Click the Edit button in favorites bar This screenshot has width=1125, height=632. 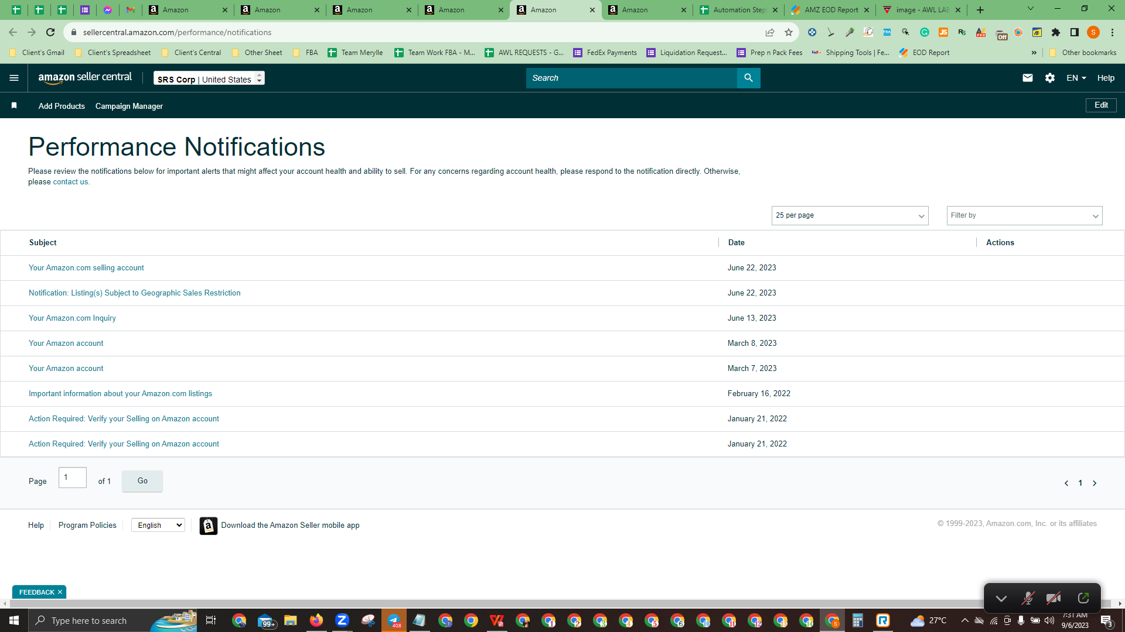[1101, 105]
